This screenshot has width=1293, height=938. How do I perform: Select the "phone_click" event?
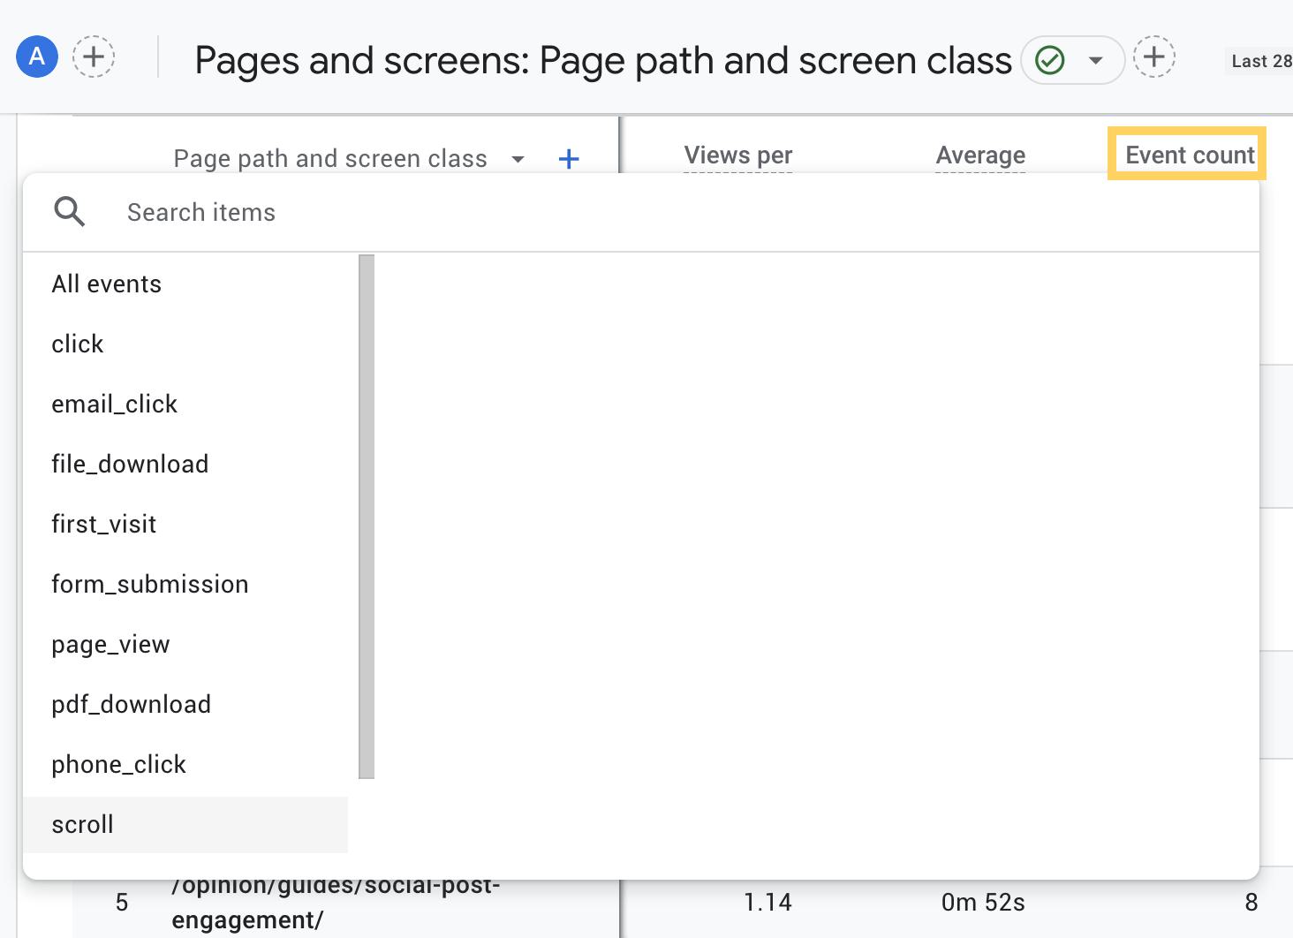118,764
